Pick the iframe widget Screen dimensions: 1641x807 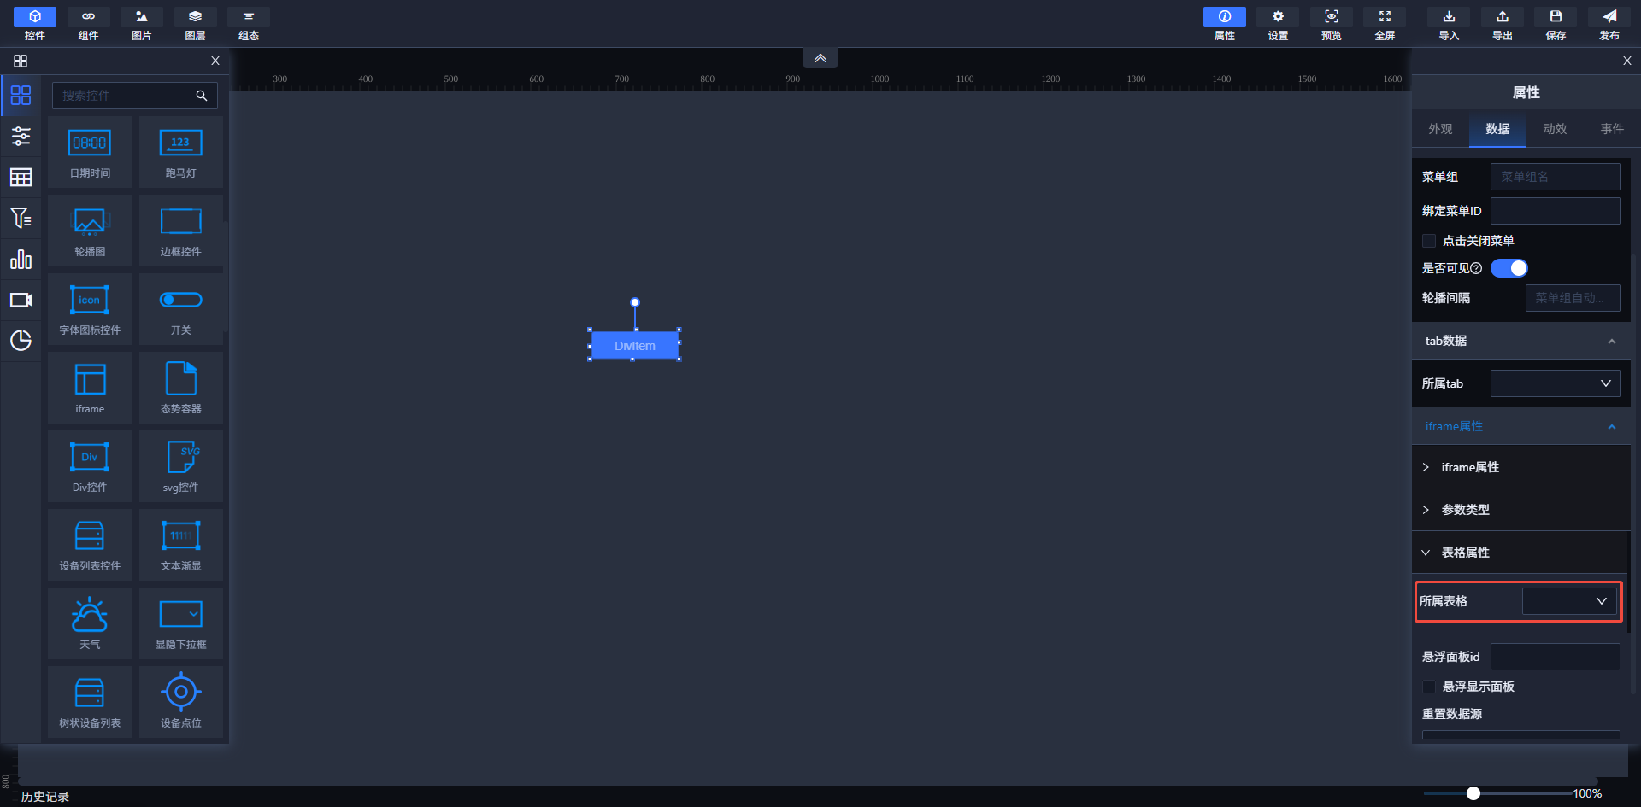click(90, 388)
